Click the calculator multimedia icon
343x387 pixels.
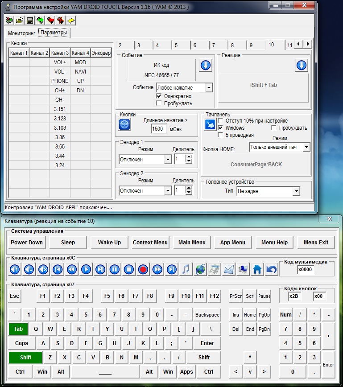coord(215,269)
